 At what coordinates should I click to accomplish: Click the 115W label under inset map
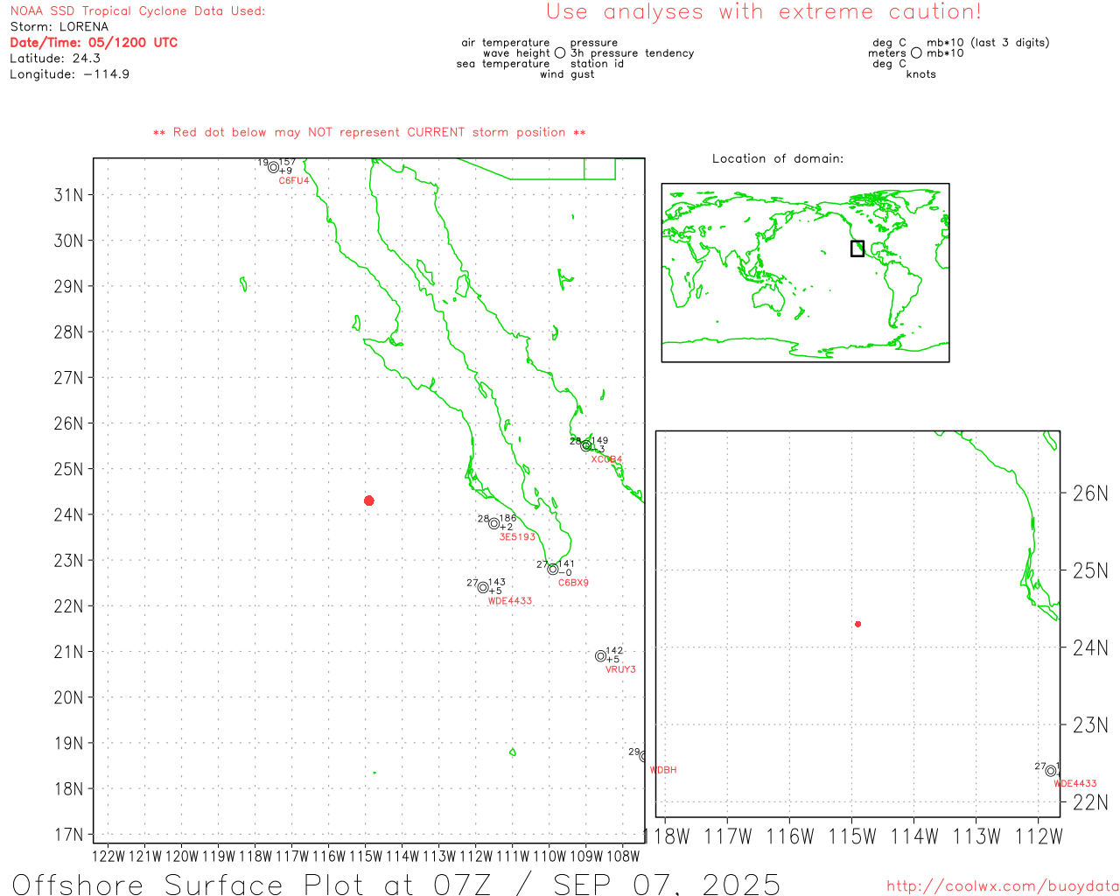point(852,836)
